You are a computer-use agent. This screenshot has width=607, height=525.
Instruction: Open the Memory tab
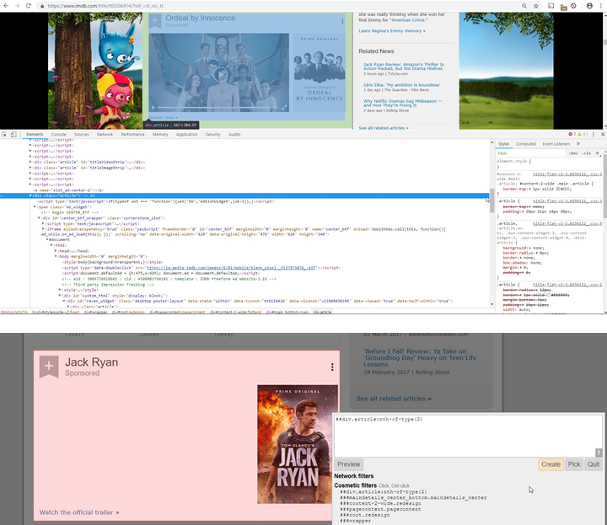pos(160,134)
